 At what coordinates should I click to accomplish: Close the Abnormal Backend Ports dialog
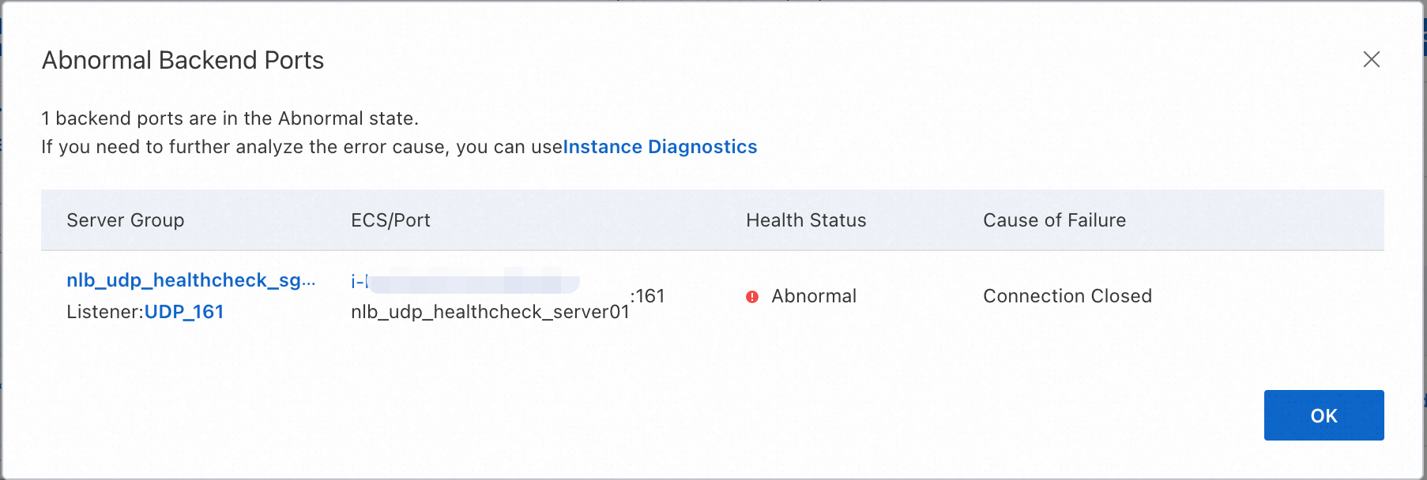pos(1371,60)
